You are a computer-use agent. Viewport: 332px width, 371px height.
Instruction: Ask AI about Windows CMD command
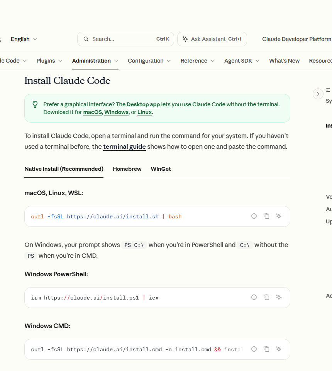pos(279,349)
